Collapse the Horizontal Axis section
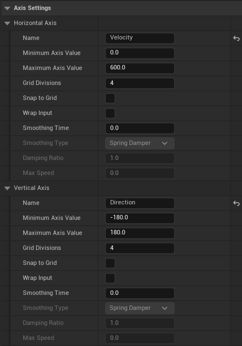The image size is (242, 346). 7,23
